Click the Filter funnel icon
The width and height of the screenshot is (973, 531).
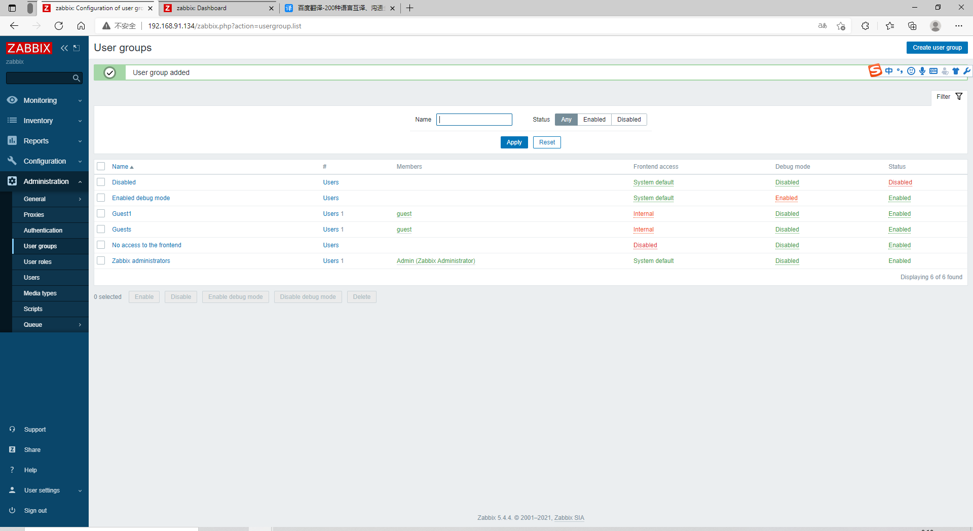(x=959, y=97)
